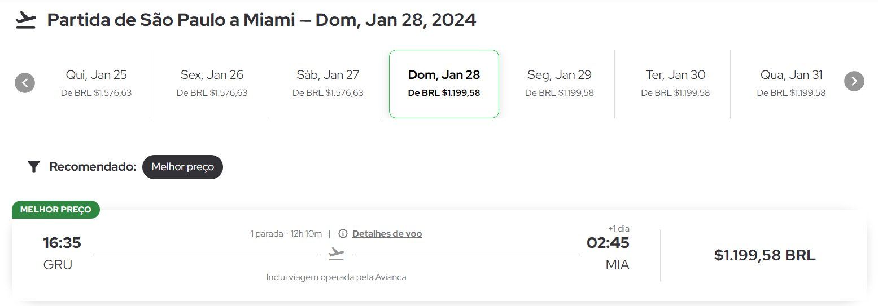Image resolution: width=878 pixels, height=306 pixels.
Task: Switch to the Seg, Jan 29 date tab
Action: pyautogui.click(x=560, y=83)
